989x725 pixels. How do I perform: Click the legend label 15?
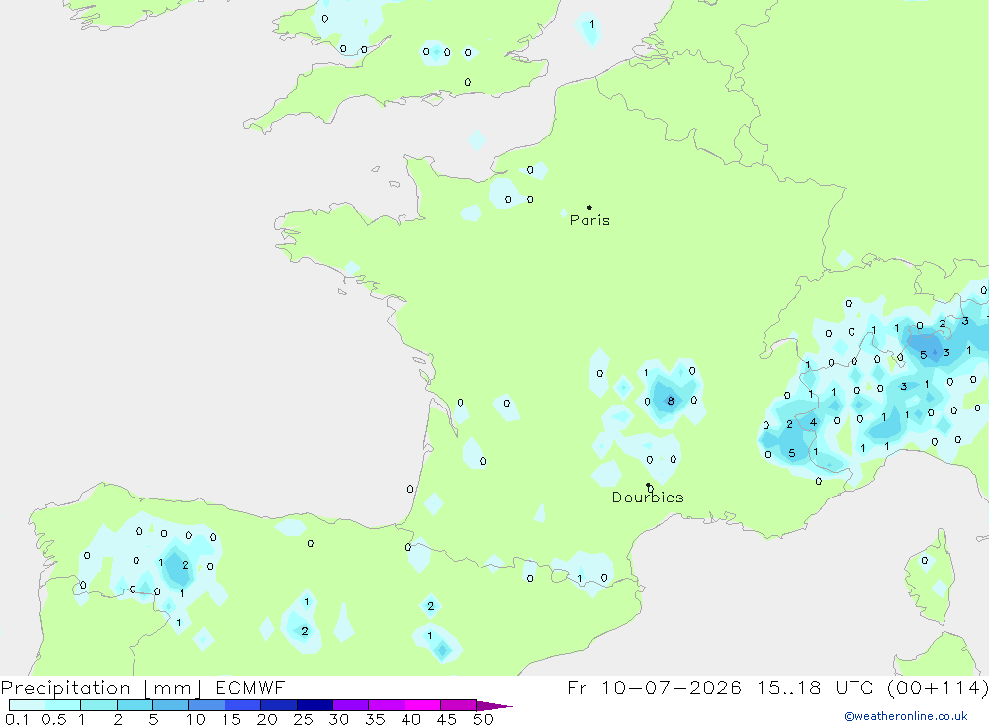point(231,719)
